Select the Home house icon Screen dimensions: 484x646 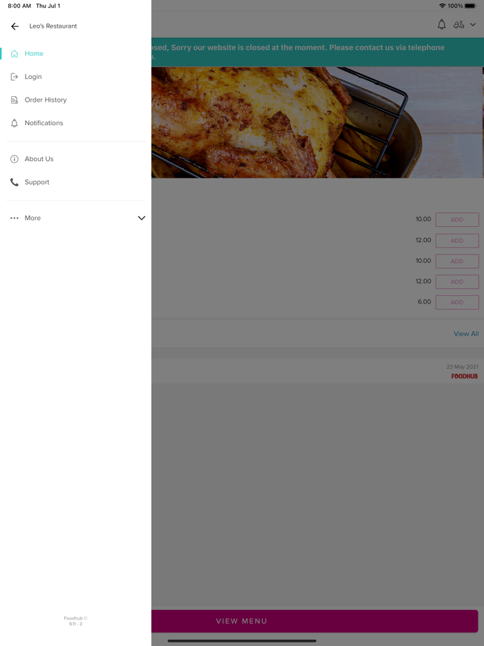[x=15, y=53]
